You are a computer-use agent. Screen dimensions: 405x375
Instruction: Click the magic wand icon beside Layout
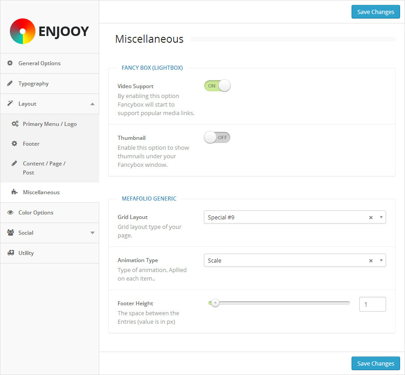[x=10, y=104]
